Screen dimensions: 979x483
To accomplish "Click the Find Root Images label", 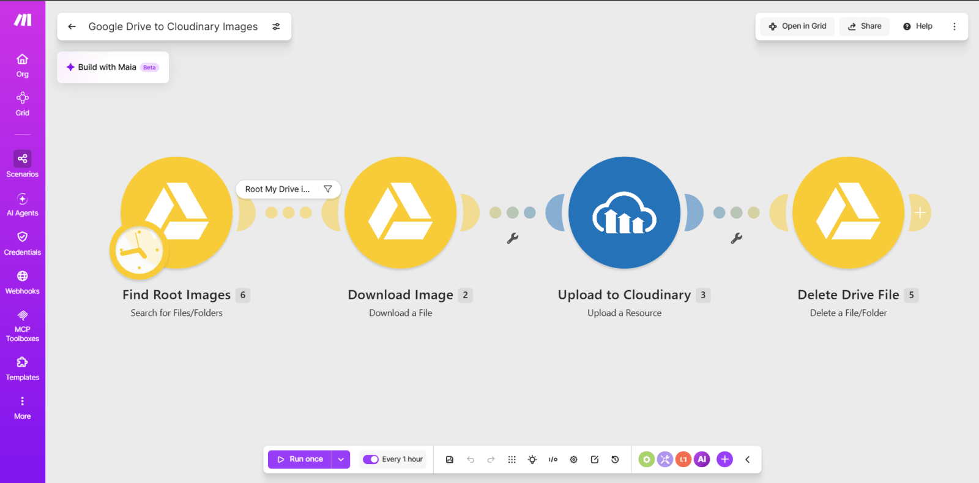I will pyautogui.click(x=177, y=295).
